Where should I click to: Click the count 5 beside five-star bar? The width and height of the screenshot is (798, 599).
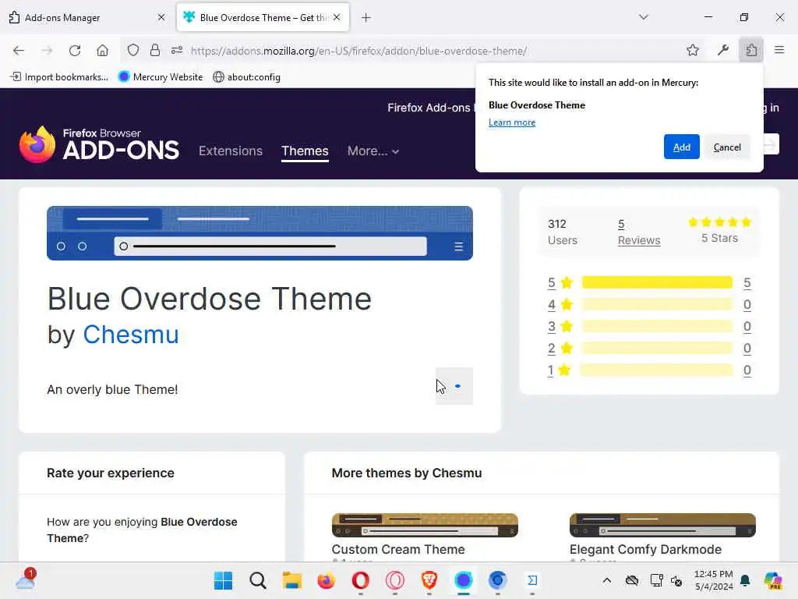click(x=747, y=282)
